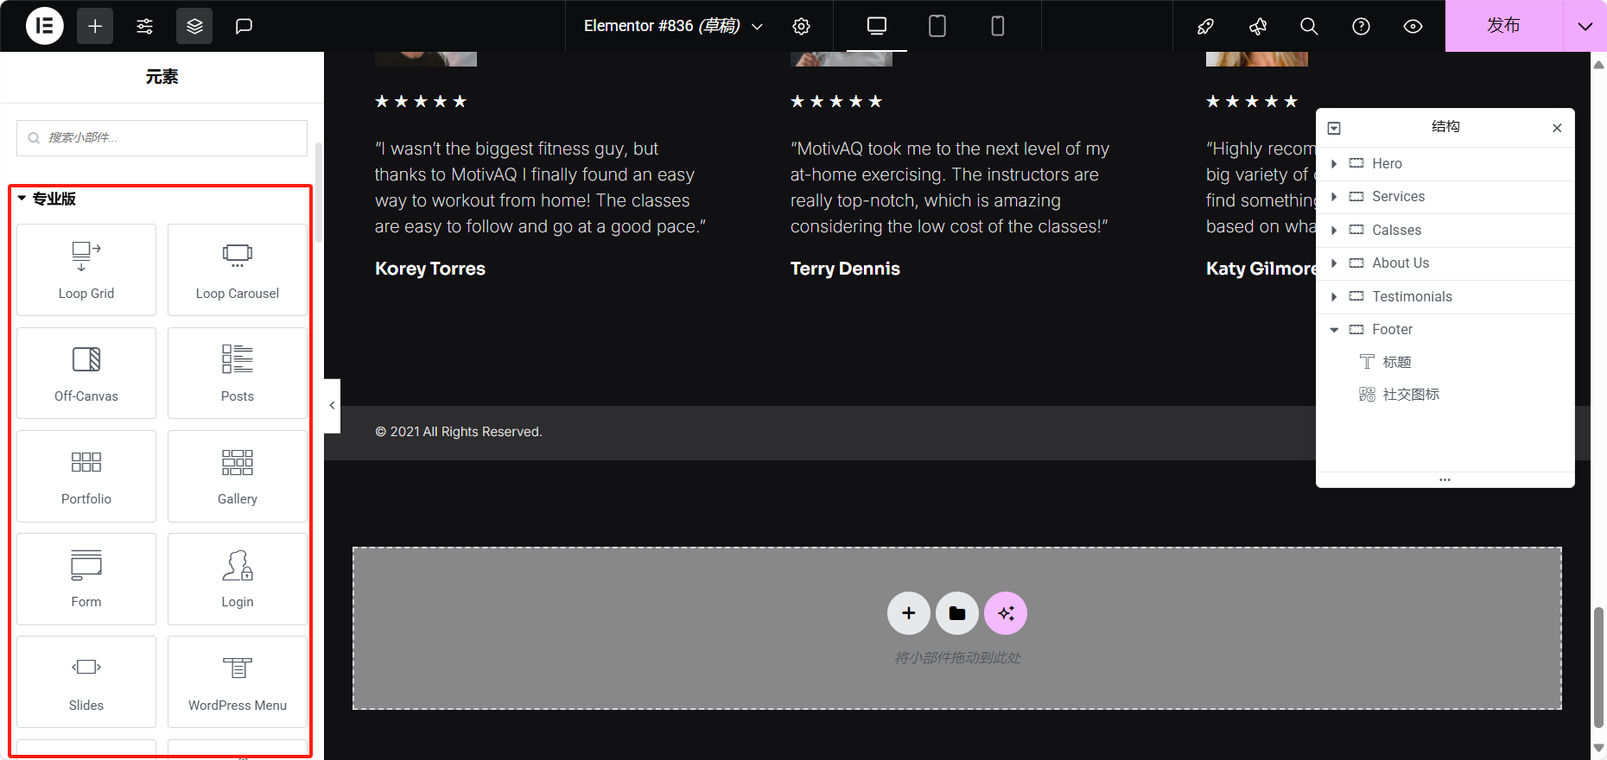Viewport: 1607px width, 760px height.
Task: Click the 发布 publish button
Action: point(1504,26)
